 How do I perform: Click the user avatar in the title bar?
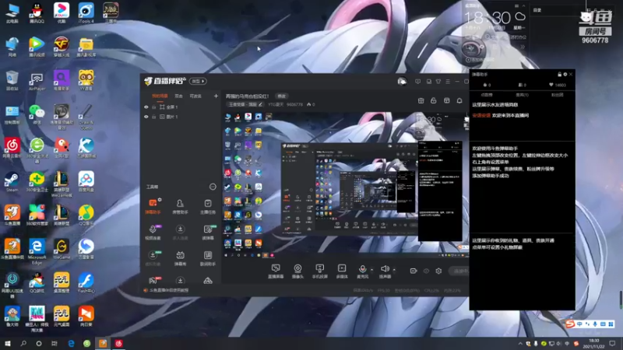[402, 82]
